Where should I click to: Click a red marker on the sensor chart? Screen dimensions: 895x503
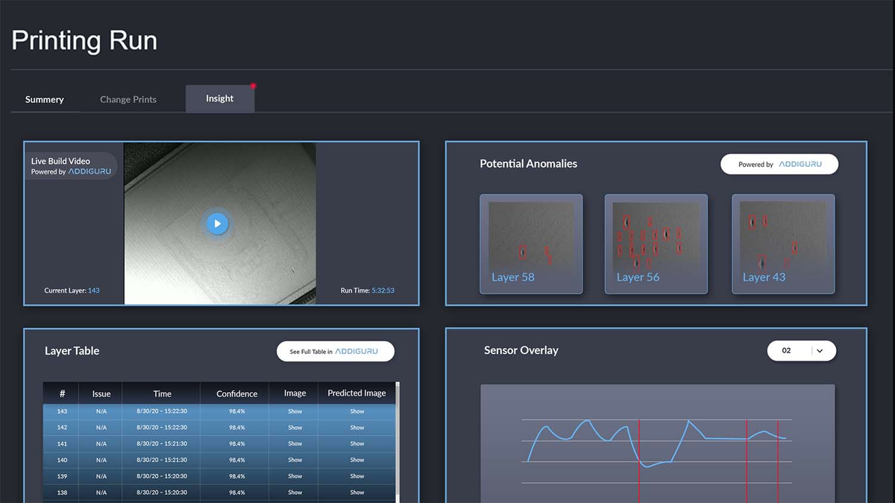coord(640,447)
